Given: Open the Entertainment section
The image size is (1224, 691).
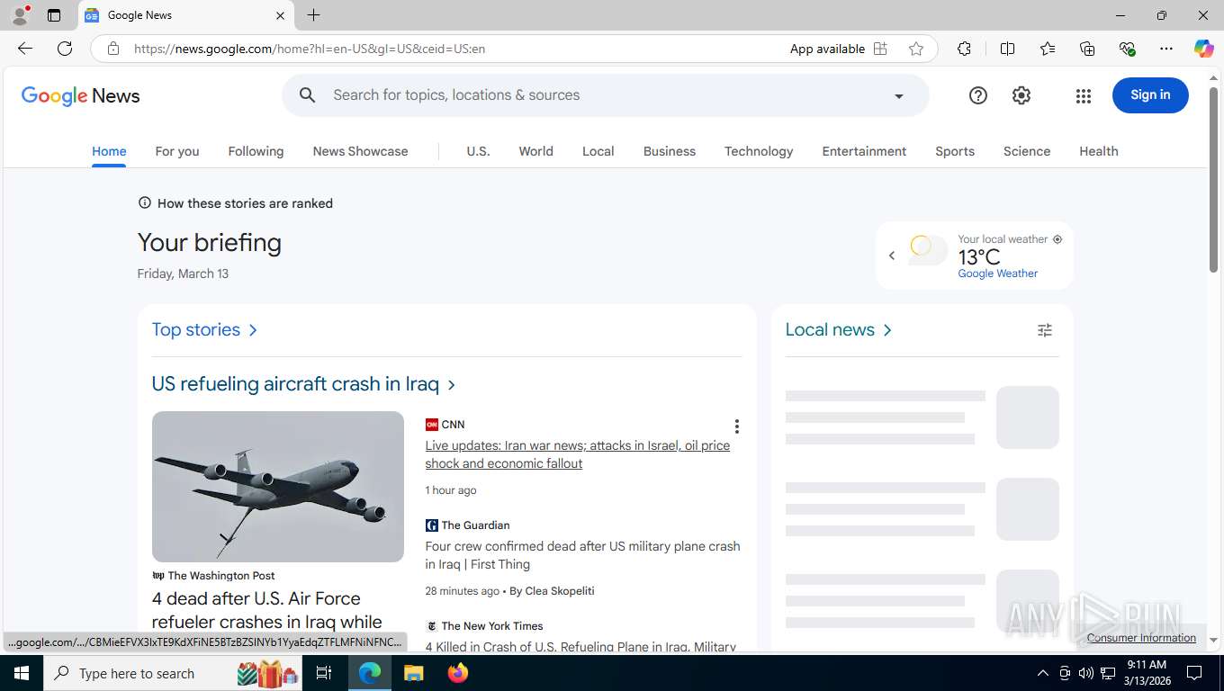Looking at the screenshot, I should (x=864, y=151).
